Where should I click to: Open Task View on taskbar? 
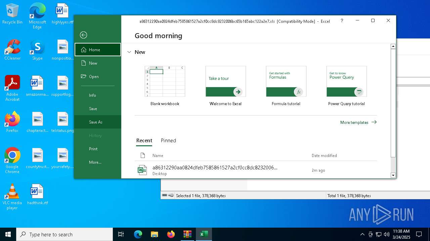pos(121,234)
